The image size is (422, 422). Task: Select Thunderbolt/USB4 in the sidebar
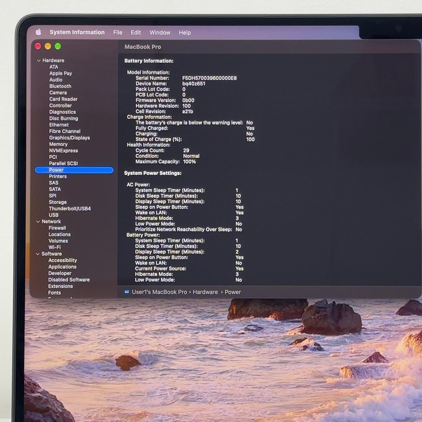(x=70, y=209)
